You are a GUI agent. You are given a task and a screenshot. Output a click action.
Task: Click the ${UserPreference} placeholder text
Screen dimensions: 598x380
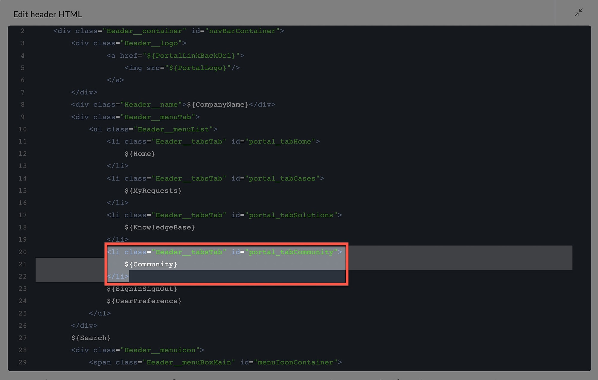click(x=144, y=301)
